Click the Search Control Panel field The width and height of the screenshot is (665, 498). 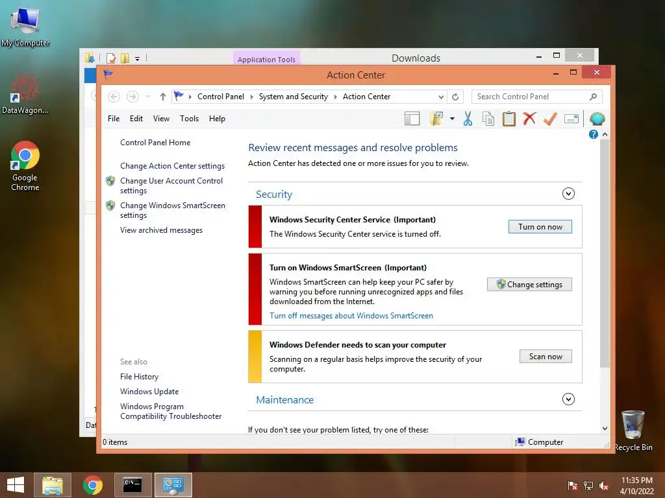tap(536, 97)
